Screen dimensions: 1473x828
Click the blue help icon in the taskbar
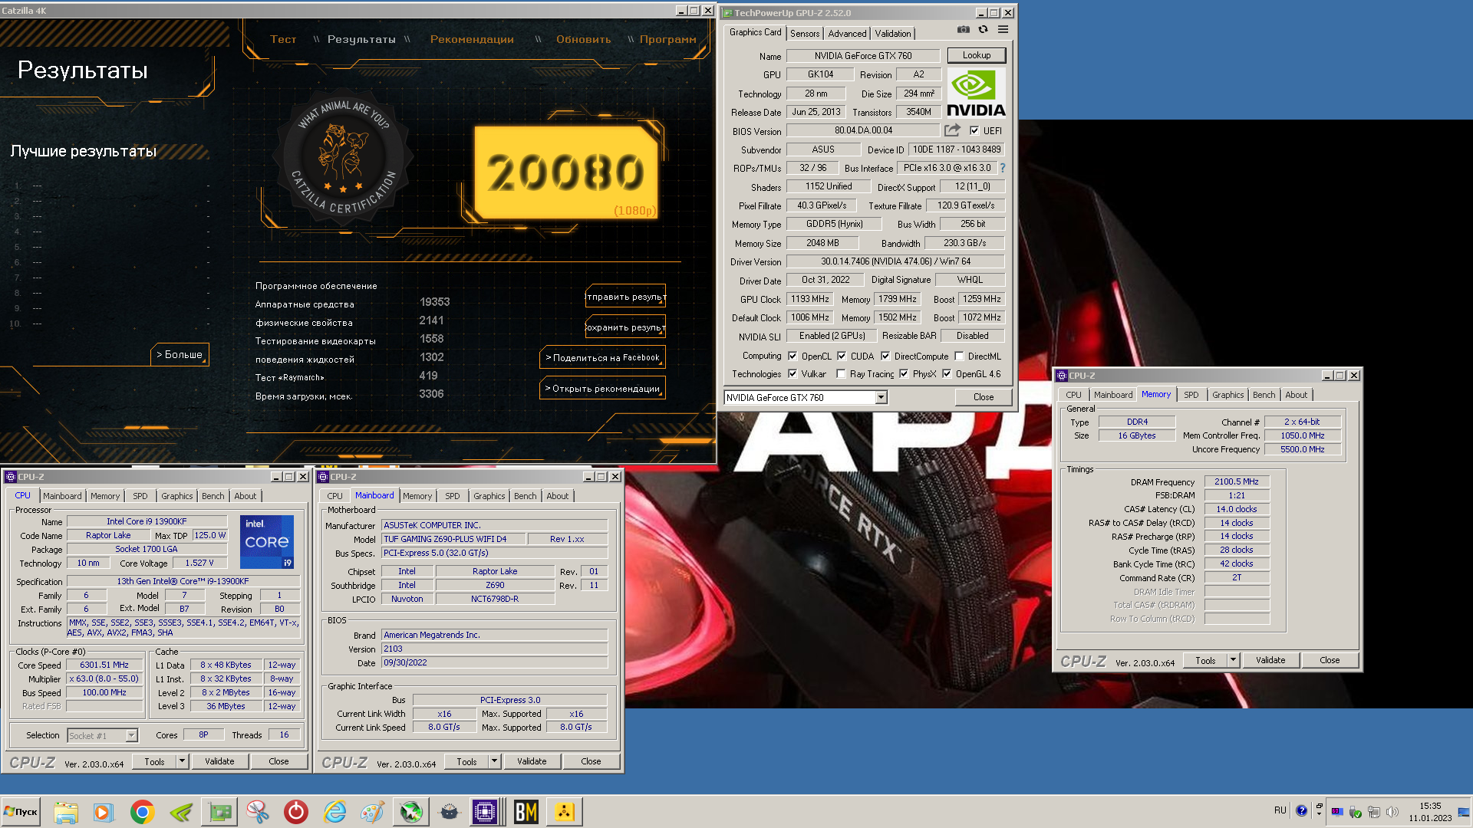tap(1301, 810)
